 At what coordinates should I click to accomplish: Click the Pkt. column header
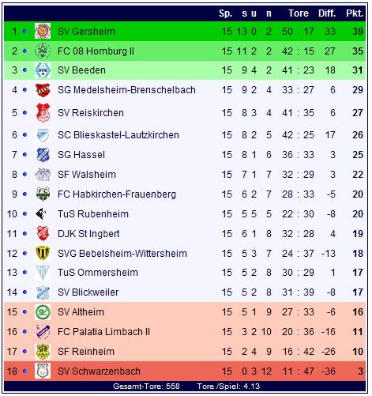[x=355, y=13]
